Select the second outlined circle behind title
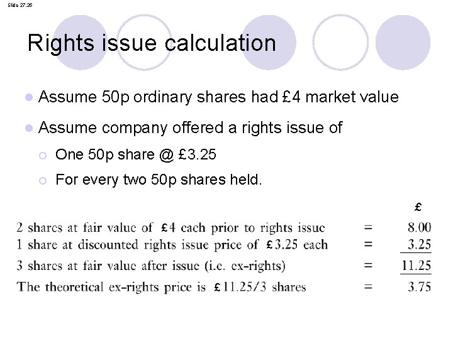Screen dimensions: 453x339 144,43
